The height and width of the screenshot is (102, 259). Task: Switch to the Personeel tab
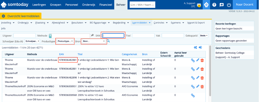pyautogui.click(x=72, y=5)
